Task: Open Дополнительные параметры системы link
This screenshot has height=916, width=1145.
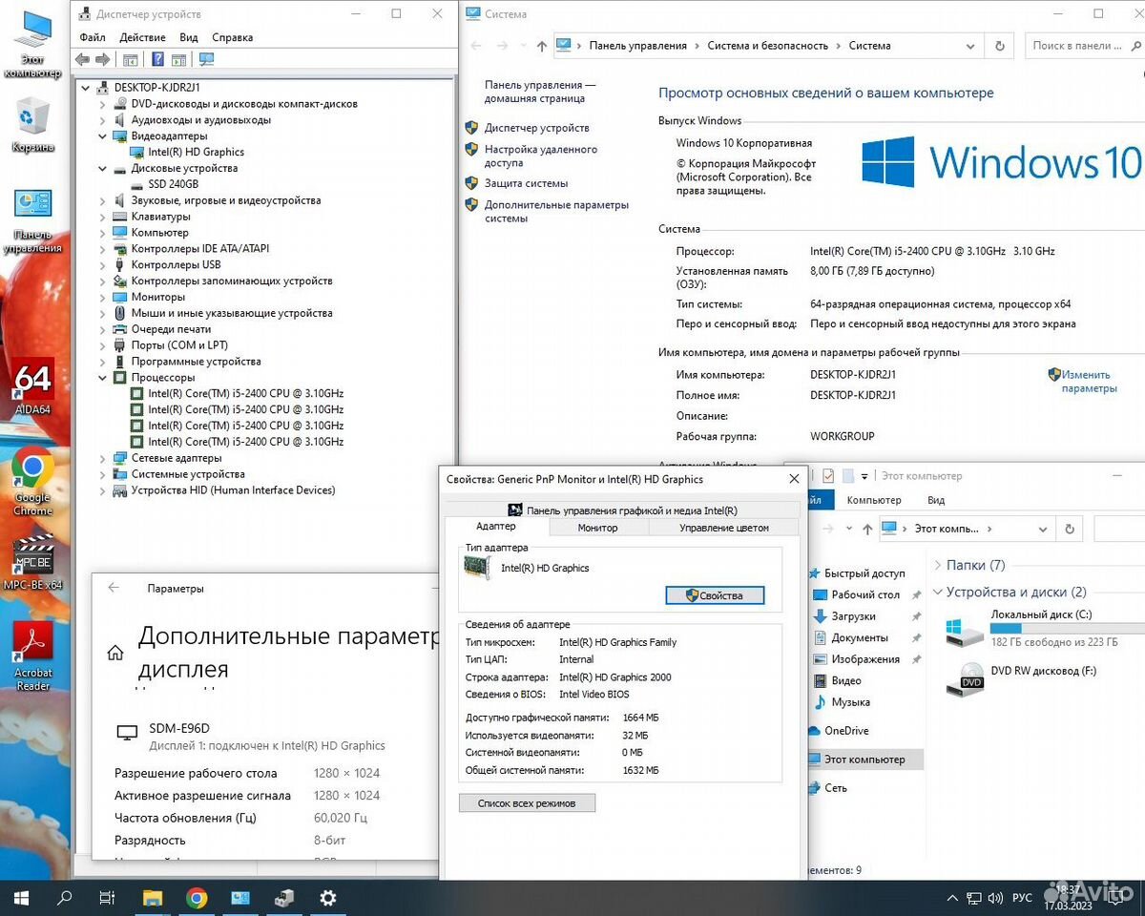Action: point(556,211)
